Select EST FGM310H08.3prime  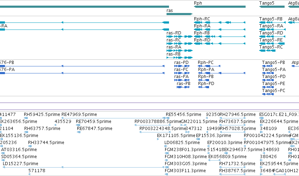coord(186,157)
